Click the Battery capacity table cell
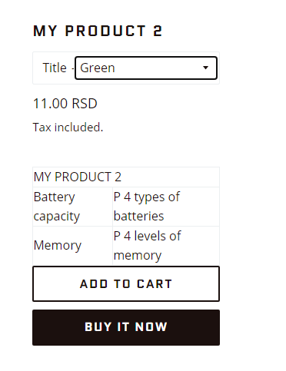286x371 pixels. 72,207
